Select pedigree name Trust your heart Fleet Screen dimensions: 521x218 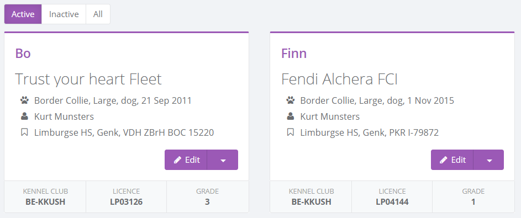click(x=88, y=79)
